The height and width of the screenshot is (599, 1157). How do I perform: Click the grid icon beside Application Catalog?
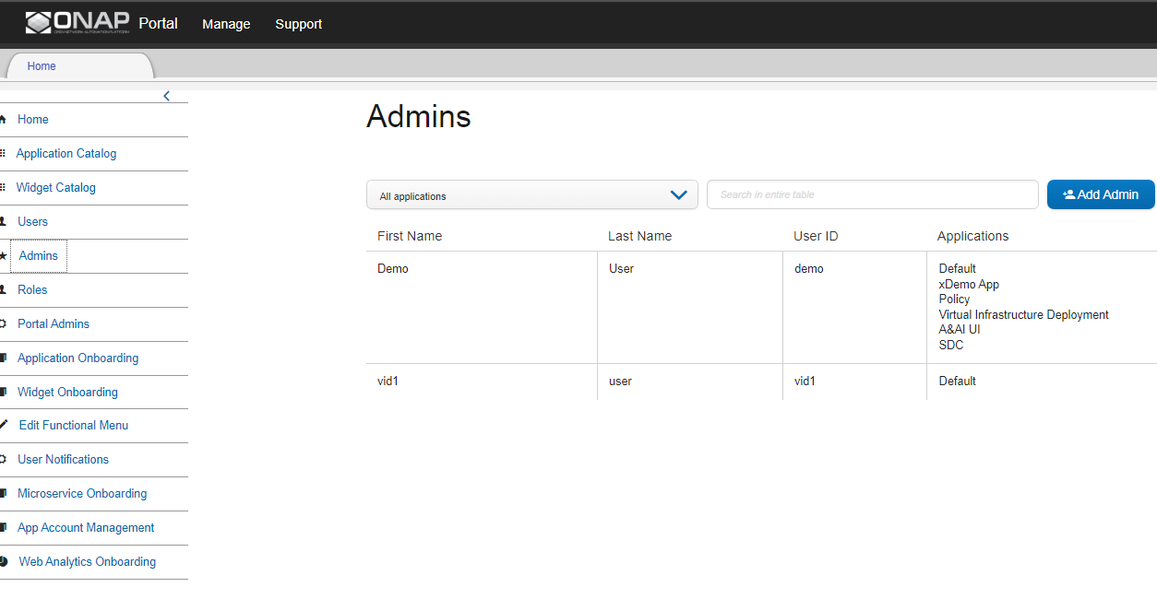pyautogui.click(x=3, y=153)
